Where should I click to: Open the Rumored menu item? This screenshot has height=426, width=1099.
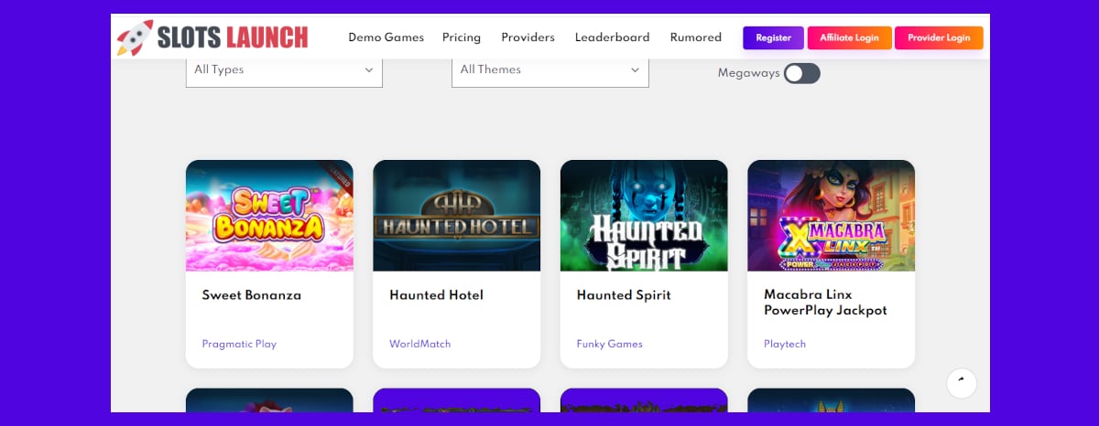point(695,37)
